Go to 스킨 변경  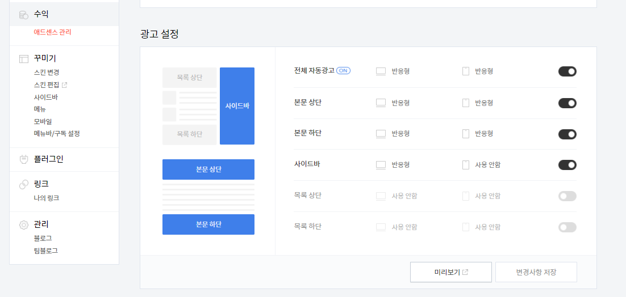[x=47, y=73]
